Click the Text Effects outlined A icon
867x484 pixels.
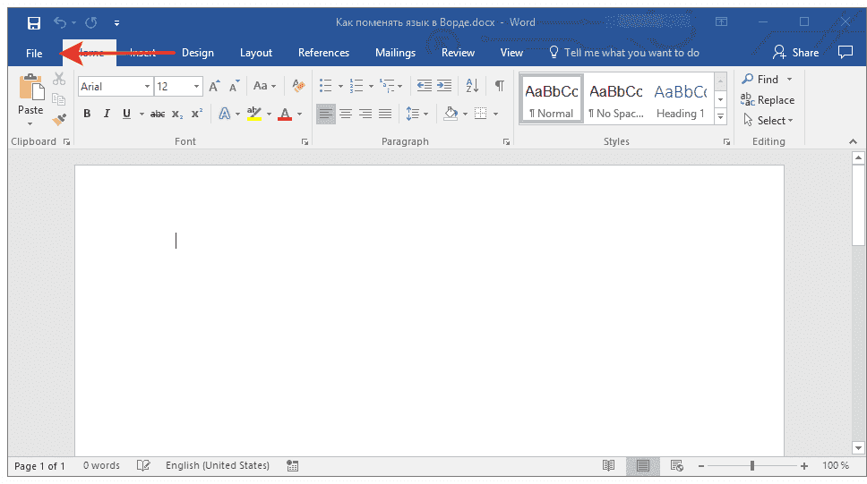(224, 114)
